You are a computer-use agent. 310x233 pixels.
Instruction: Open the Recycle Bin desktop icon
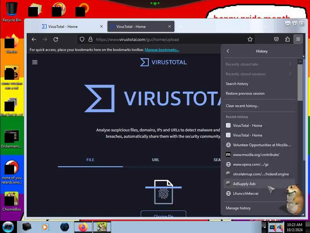click(x=12, y=12)
